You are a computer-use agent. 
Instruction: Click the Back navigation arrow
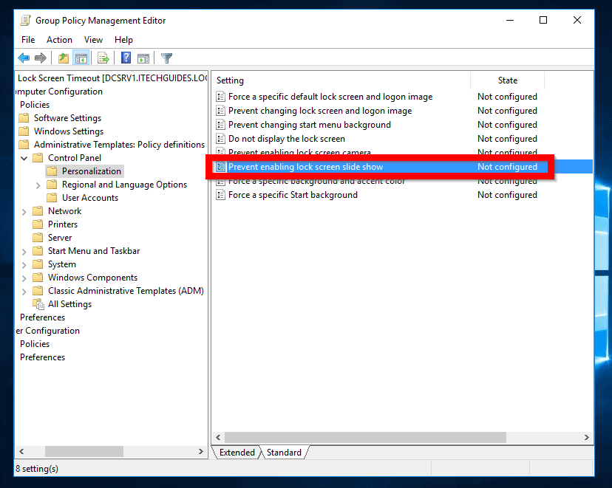click(x=24, y=58)
